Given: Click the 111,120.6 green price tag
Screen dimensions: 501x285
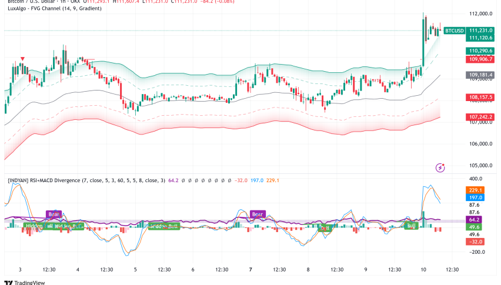Looking at the screenshot, I should pyautogui.click(x=480, y=38).
